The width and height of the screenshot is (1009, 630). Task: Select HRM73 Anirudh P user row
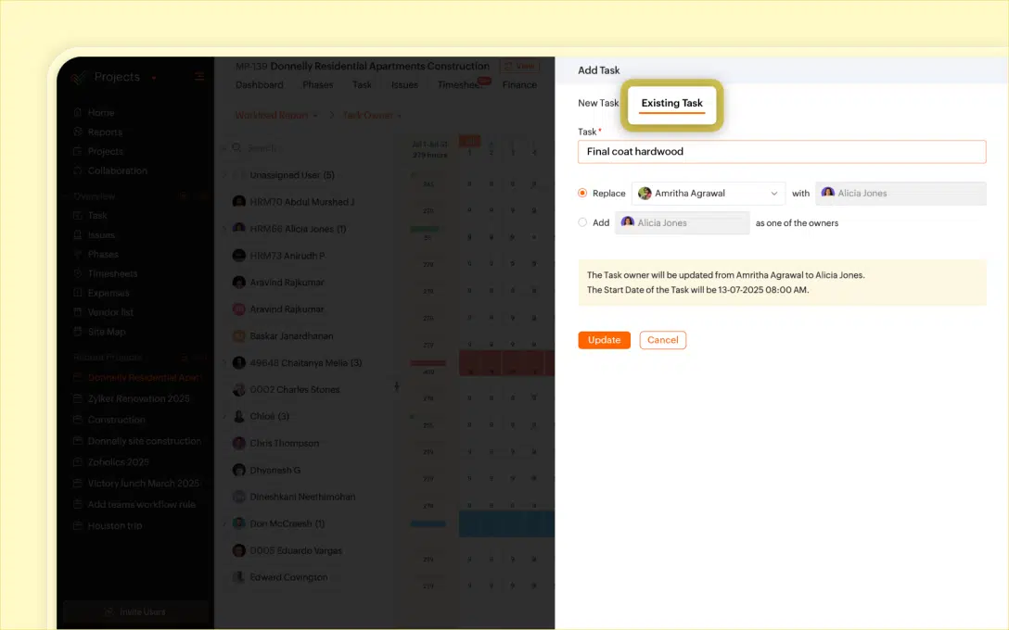point(287,256)
